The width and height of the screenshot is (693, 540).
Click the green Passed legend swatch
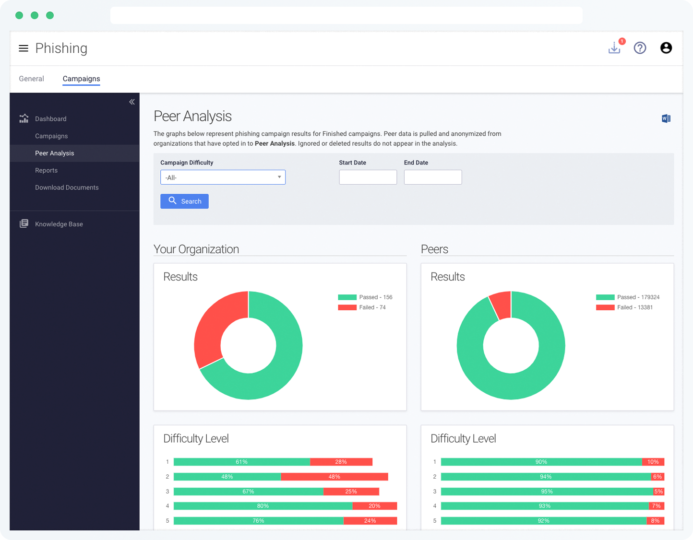(x=346, y=297)
